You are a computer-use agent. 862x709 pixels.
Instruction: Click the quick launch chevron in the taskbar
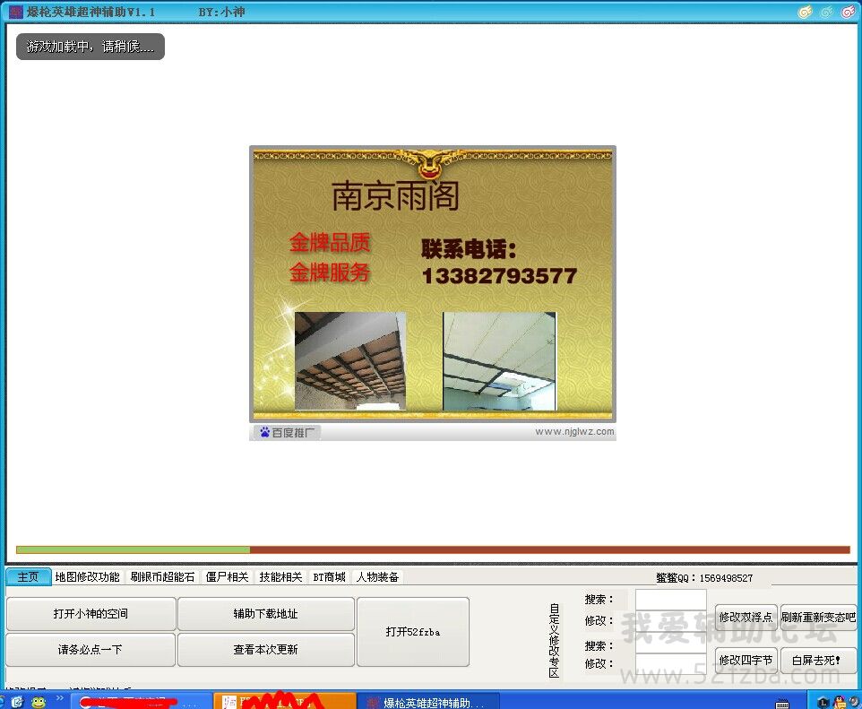tap(59, 698)
